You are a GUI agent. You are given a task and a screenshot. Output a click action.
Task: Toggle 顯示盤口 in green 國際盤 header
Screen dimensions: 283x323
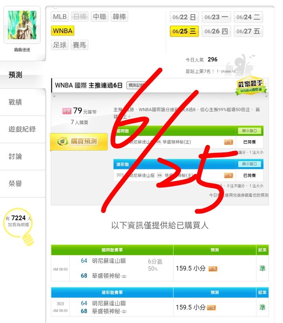249,131
